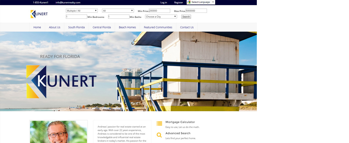
Task: Click the Register link
Action: coord(178,2)
